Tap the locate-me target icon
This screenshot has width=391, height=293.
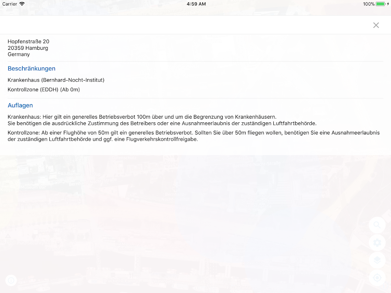tap(377, 278)
